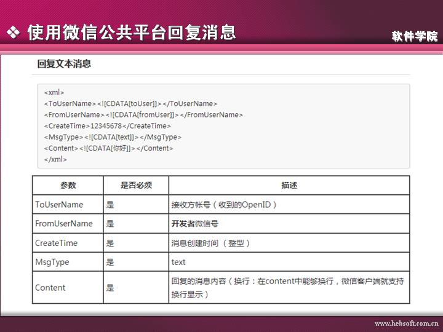Click the 是否必须 table column header

(x=135, y=185)
